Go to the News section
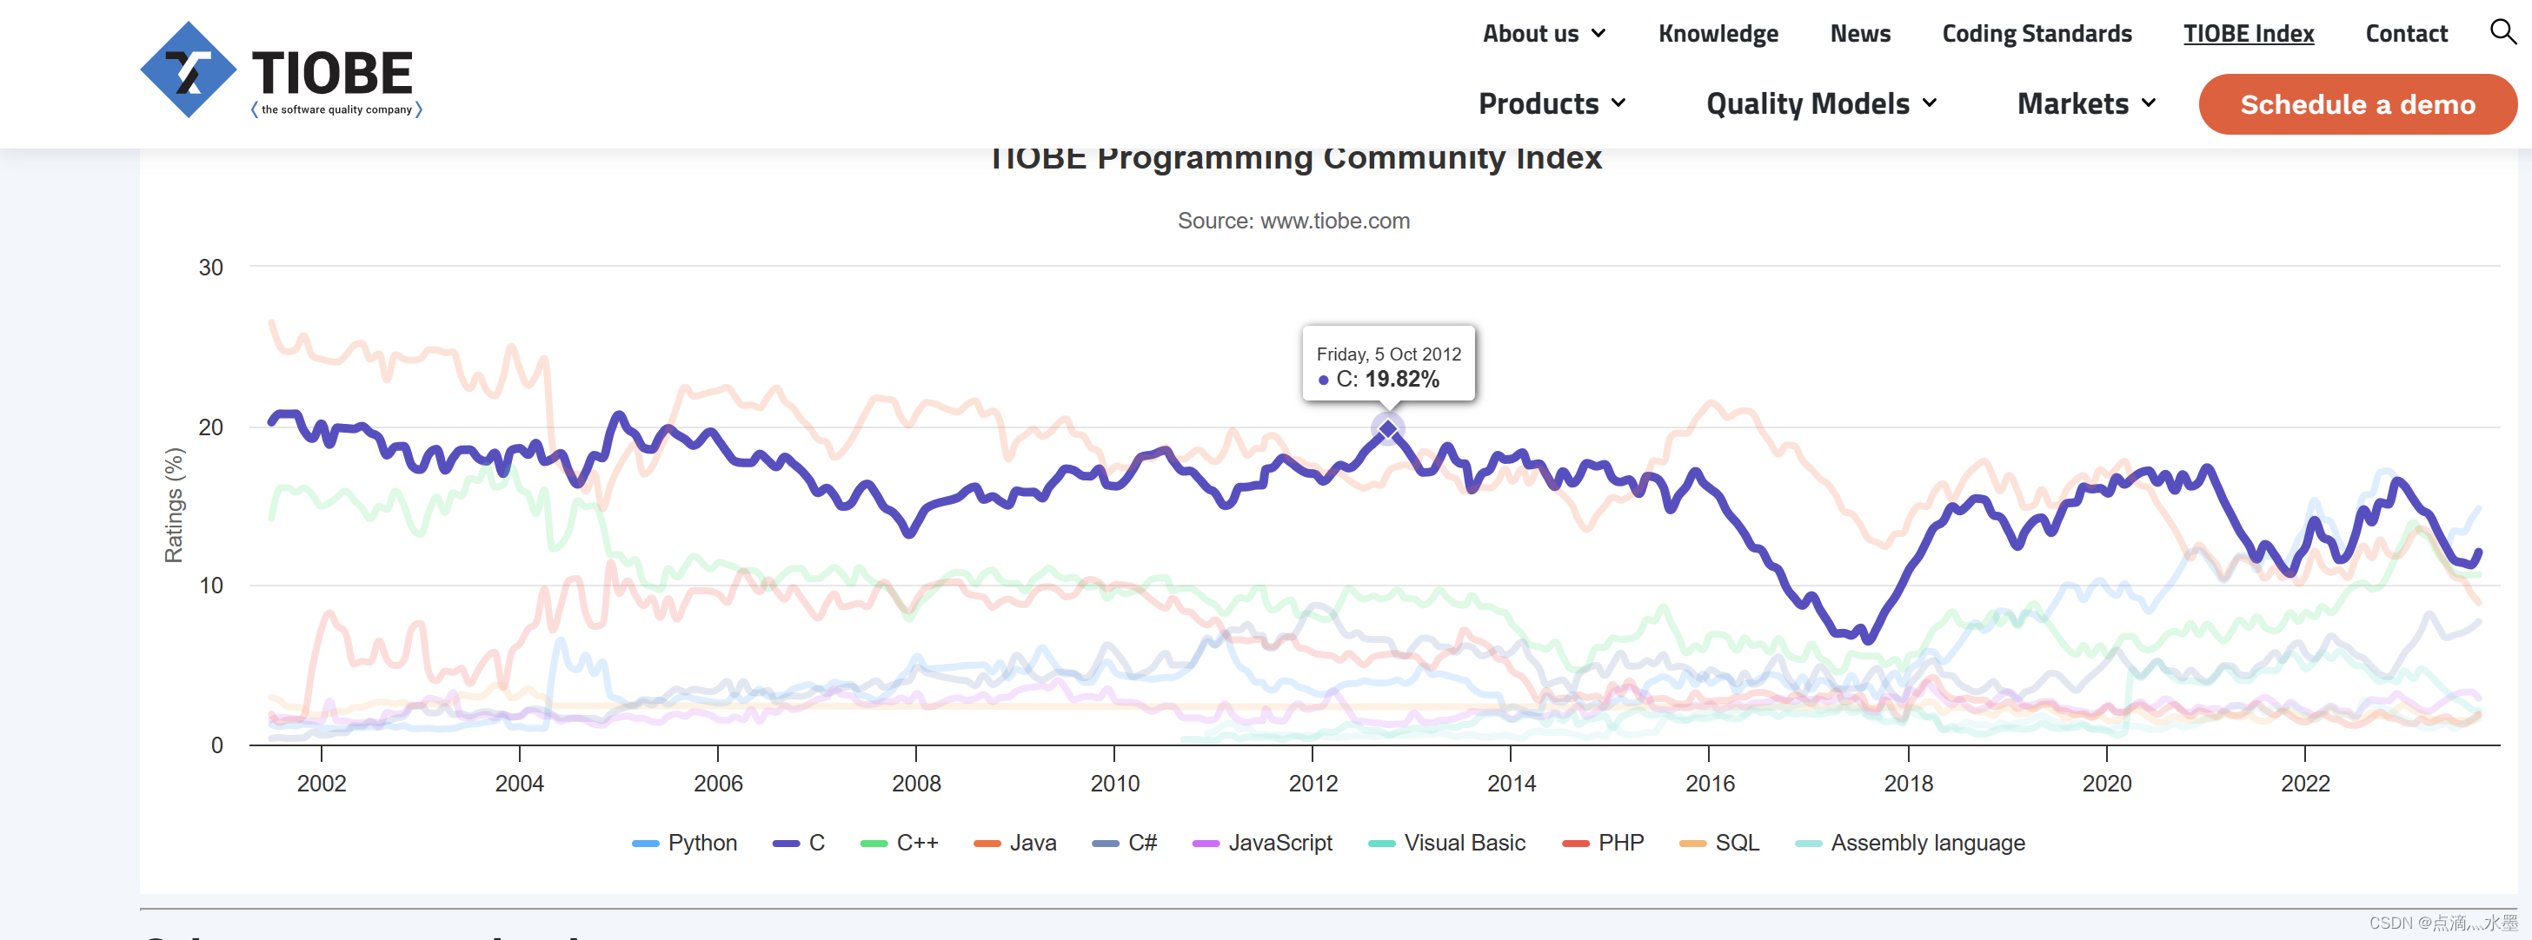The height and width of the screenshot is (940, 2532). pos(1860,33)
